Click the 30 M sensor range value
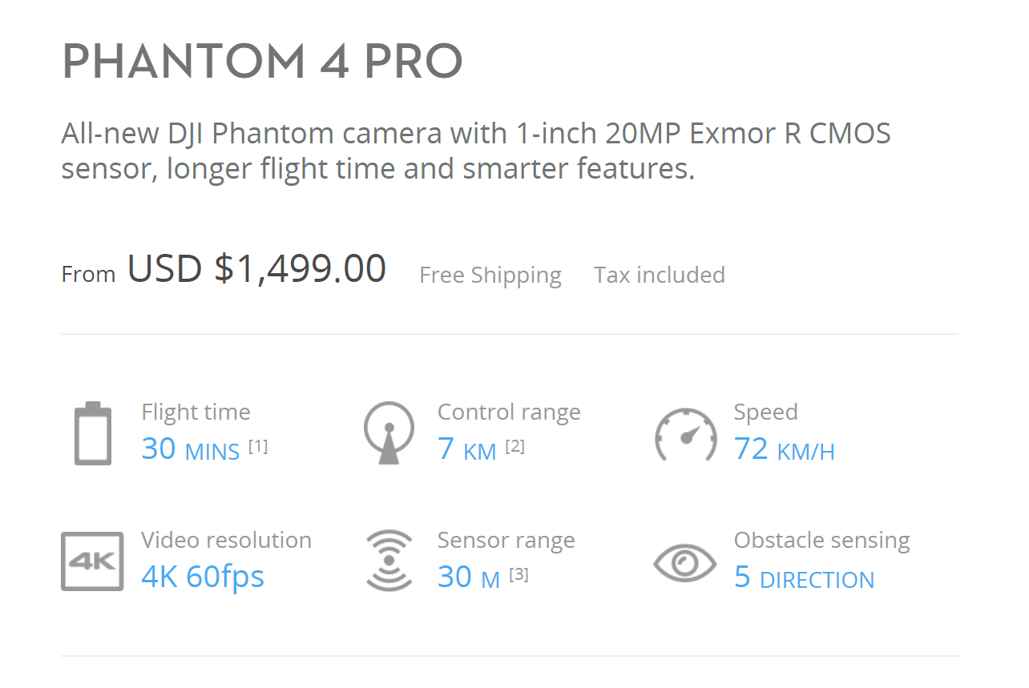The width and height of the screenshot is (1029, 688). point(469,577)
